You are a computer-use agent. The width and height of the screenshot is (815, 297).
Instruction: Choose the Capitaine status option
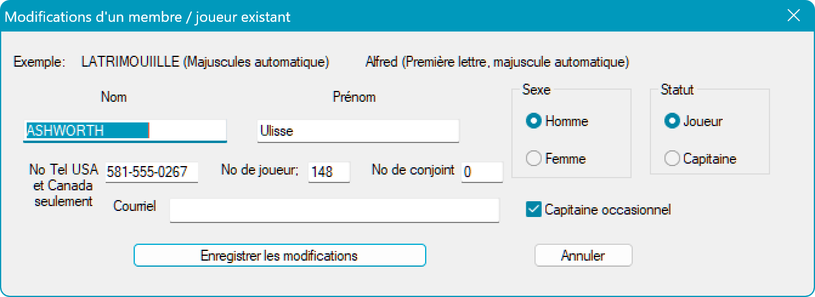click(672, 159)
